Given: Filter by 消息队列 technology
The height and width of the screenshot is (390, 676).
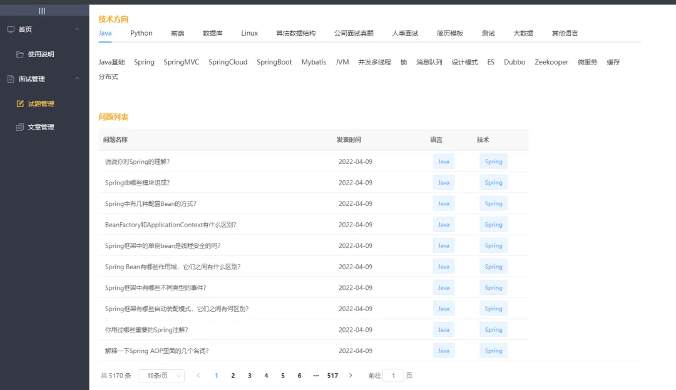Looking at the screenshot, I should (x=429, y=62).
